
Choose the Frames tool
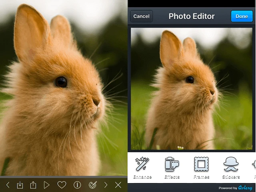click(x=201, y=168)
